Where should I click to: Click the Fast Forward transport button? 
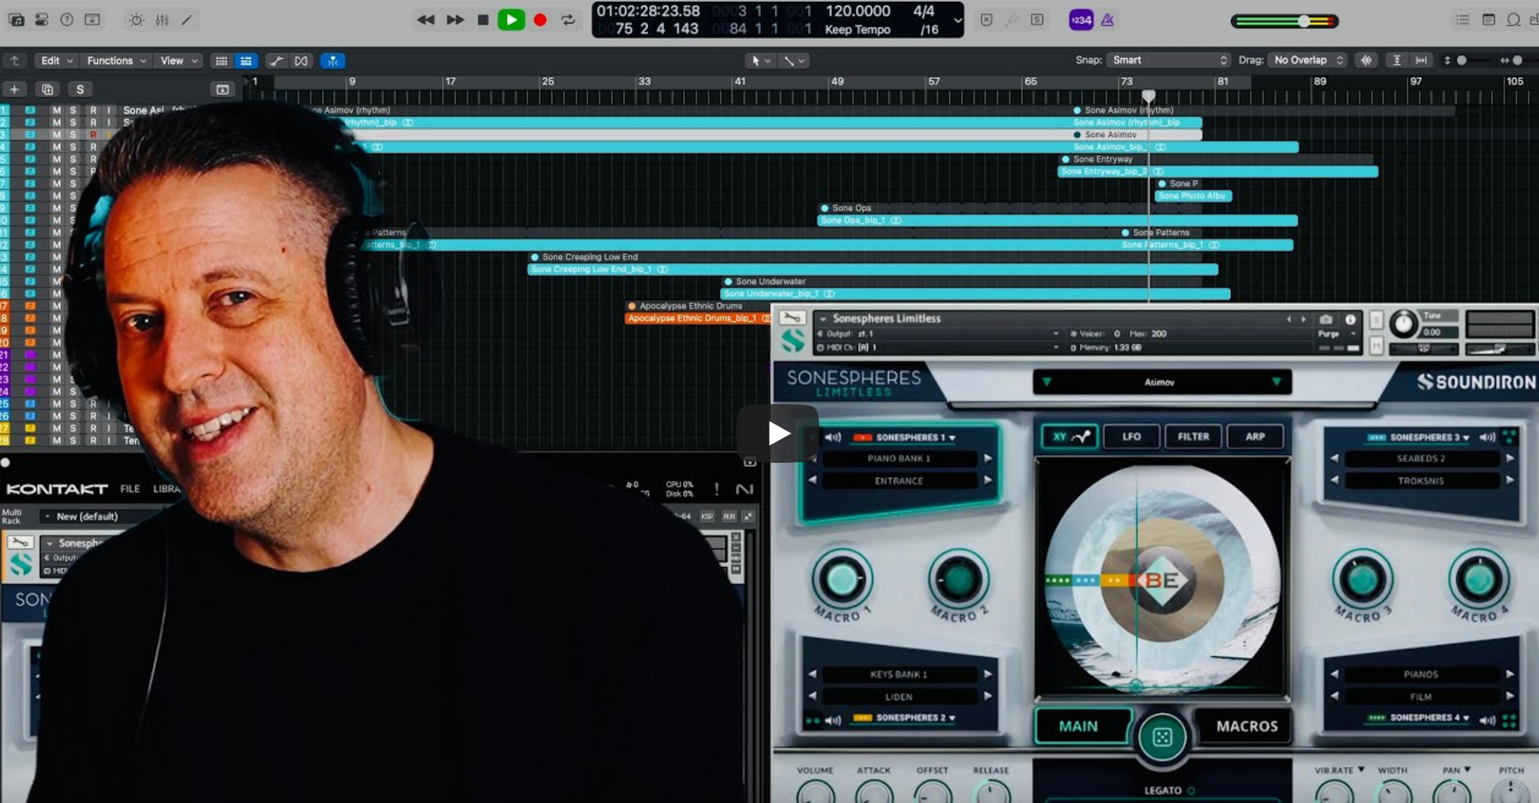(x=455, y=20)
